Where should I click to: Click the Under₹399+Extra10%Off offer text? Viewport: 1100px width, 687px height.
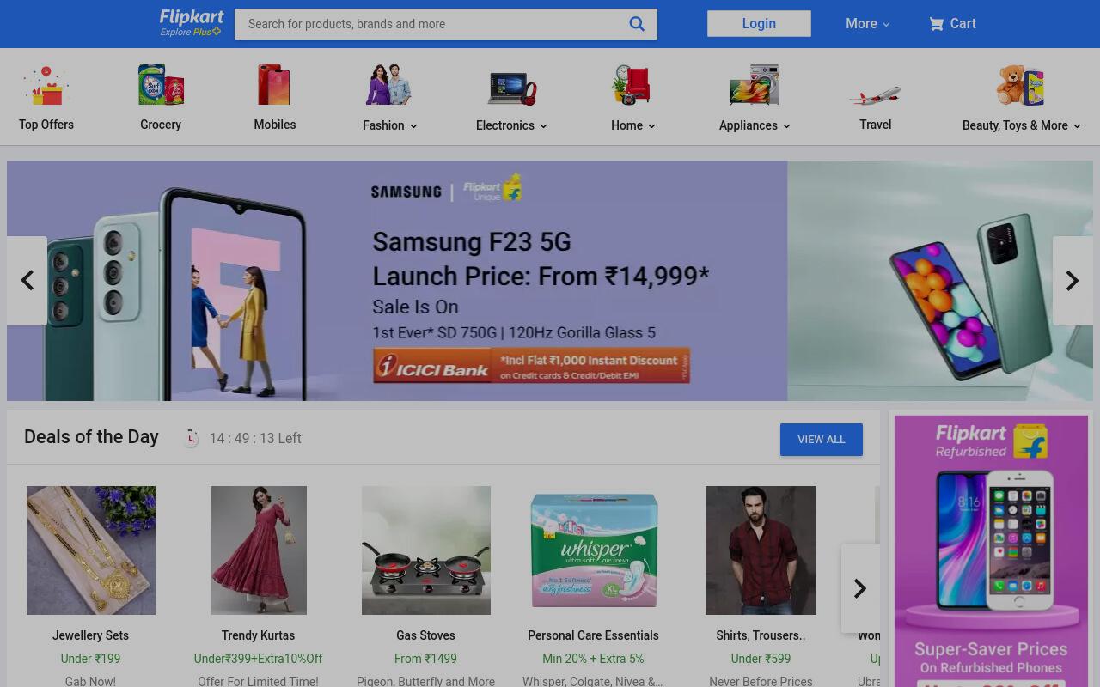(x=258, y=659)
